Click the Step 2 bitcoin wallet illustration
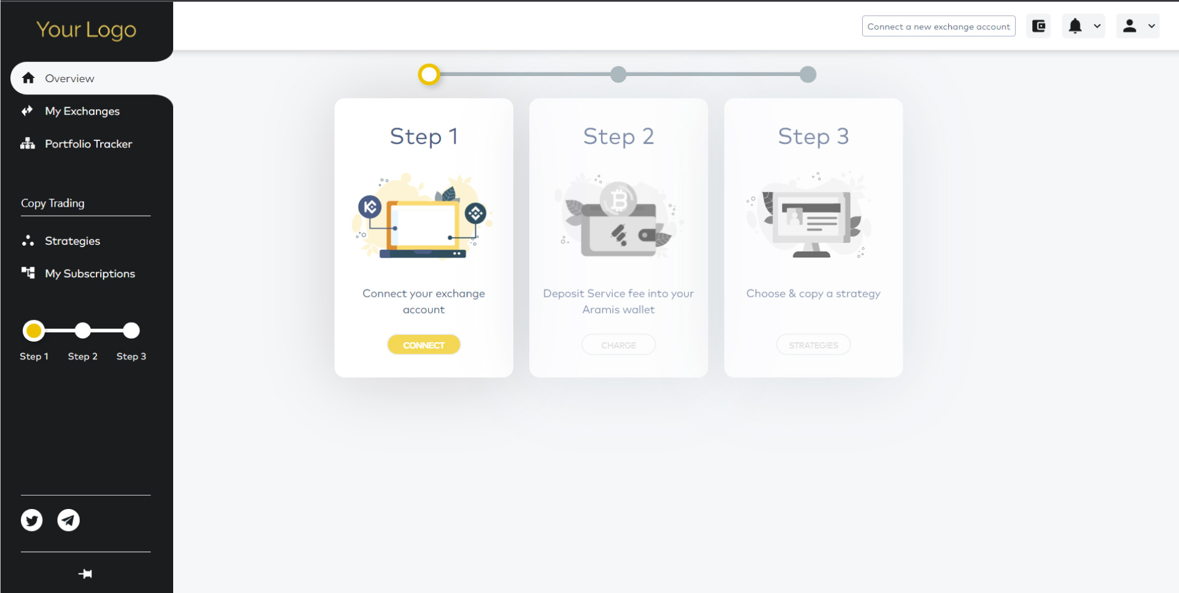The height and width of the screenshot is (593, 1179). pyautogui.click(x=618, y=216)
